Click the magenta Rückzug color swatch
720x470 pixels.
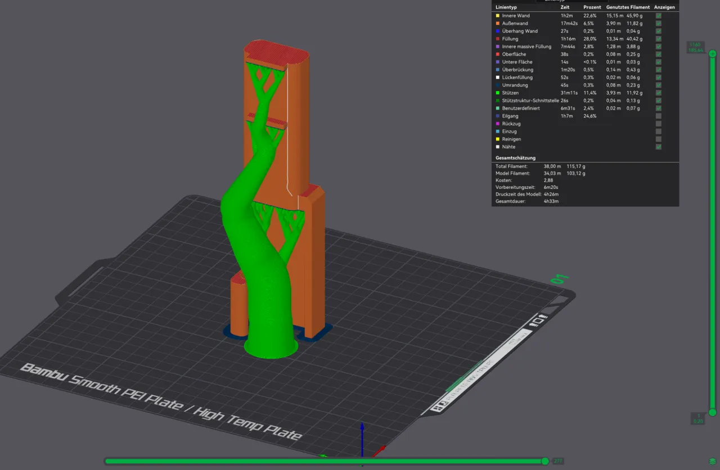497,124
